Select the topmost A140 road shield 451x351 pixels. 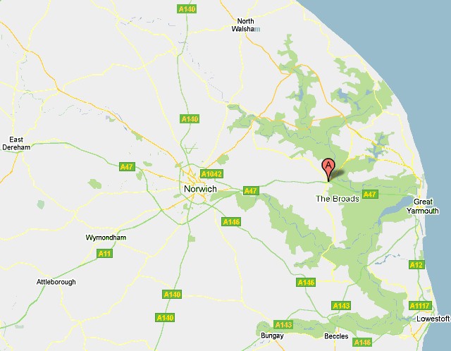click(x=187, y=9)
